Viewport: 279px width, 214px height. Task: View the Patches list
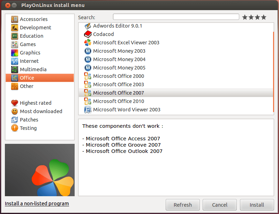click(x=28, y=120)
